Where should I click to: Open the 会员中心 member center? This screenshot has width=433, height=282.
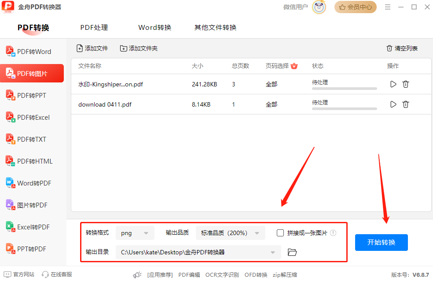(356, 7)
